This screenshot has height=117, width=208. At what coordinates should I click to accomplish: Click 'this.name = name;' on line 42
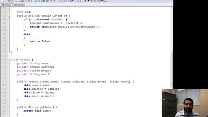click(x=37, y=85)
